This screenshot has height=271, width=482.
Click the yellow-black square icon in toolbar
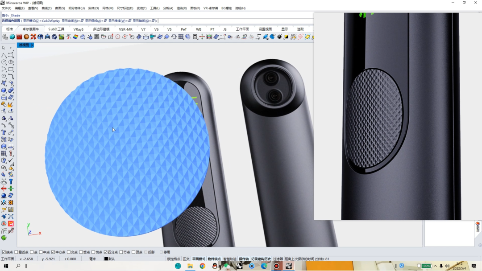(287, 37)
